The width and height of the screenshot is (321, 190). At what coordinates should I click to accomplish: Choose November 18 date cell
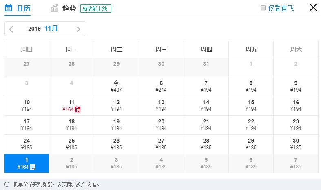click(x=71, y=125)
